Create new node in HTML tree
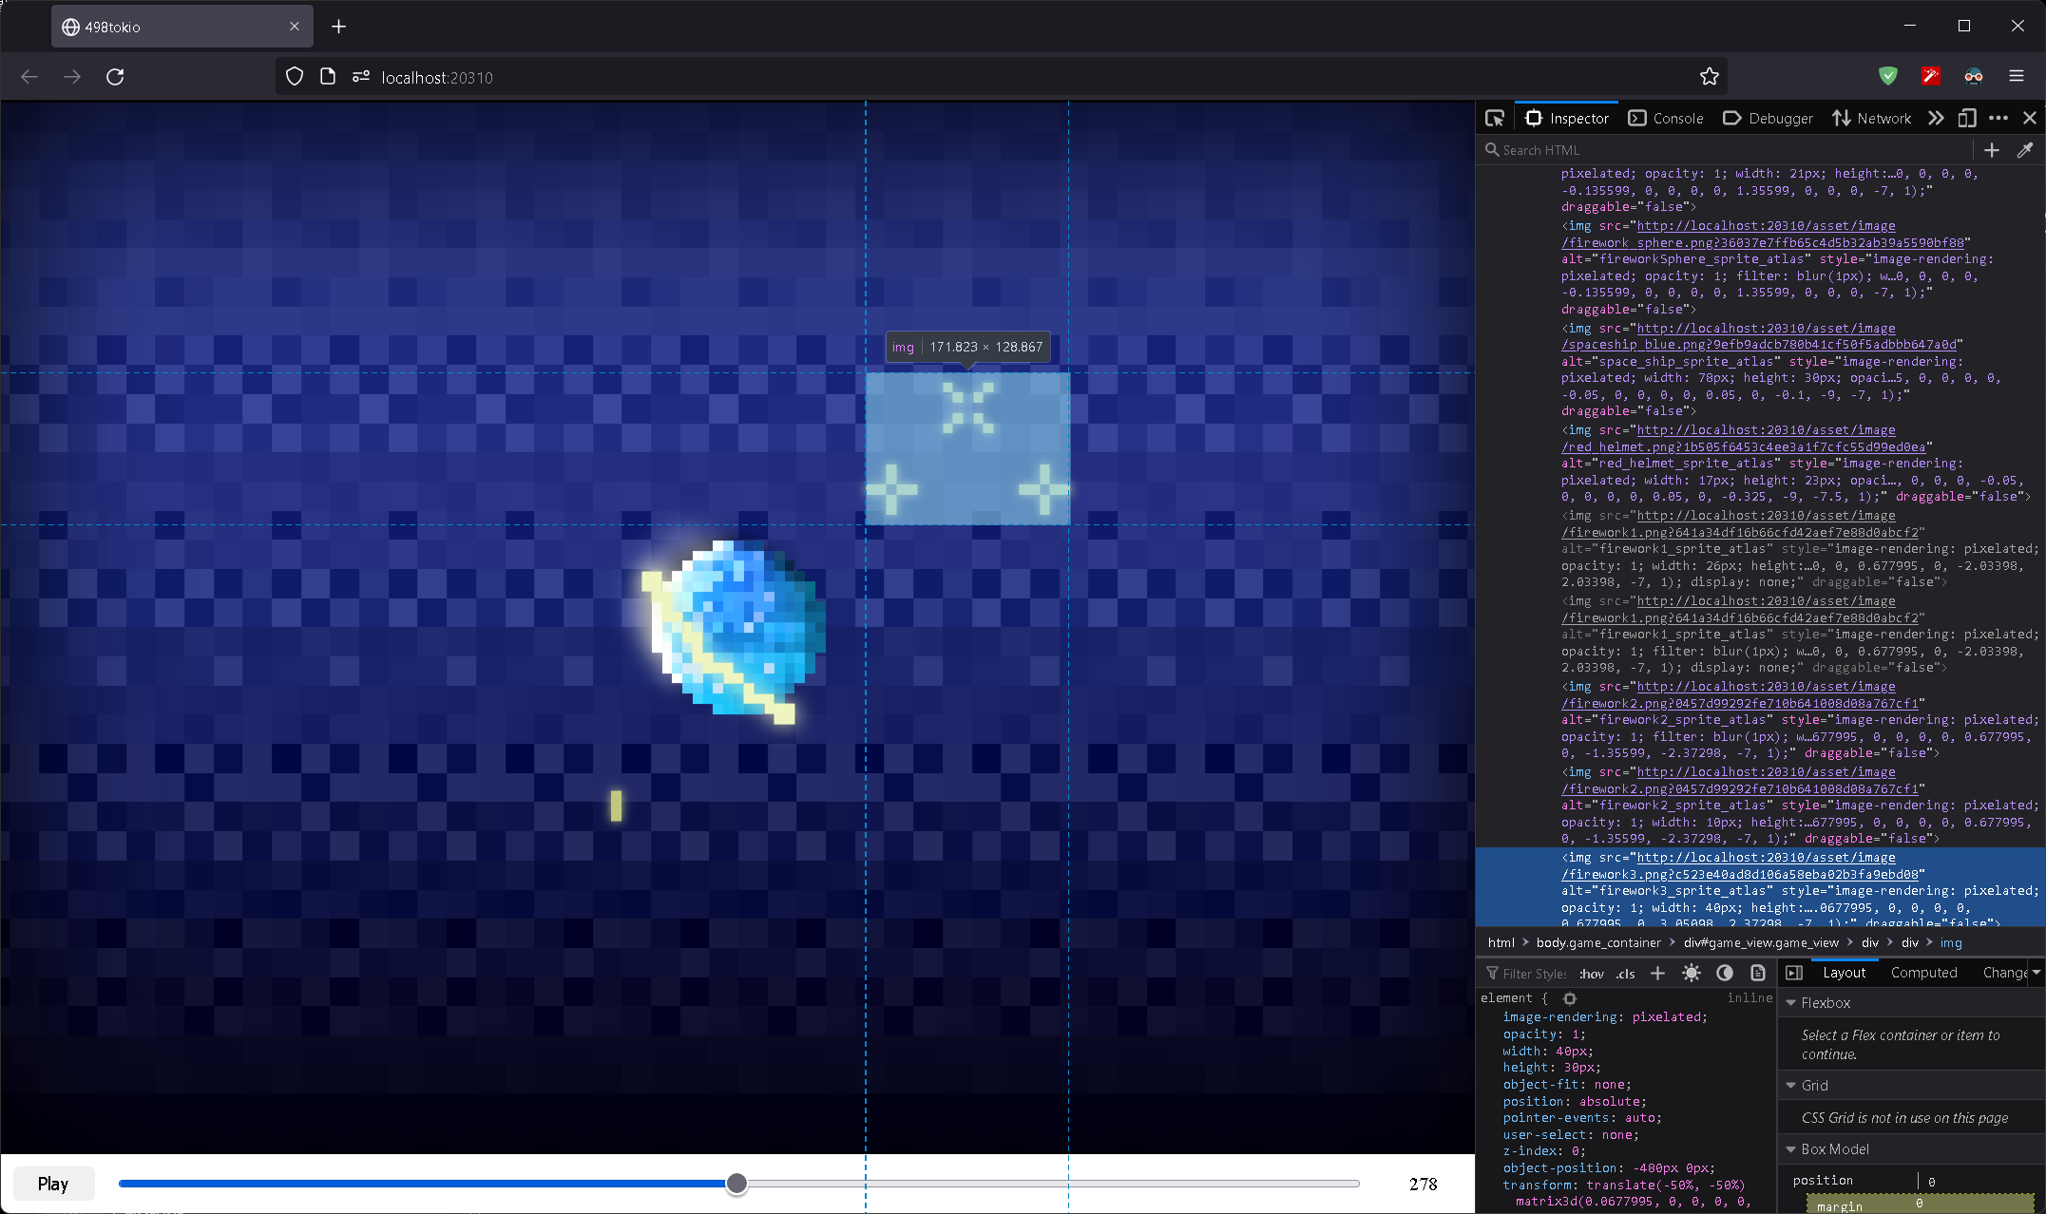 [1992, 150]
